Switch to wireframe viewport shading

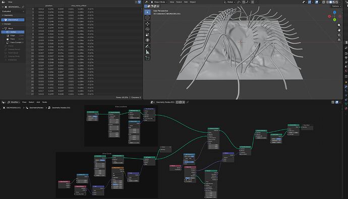click(x=327, y=2)
